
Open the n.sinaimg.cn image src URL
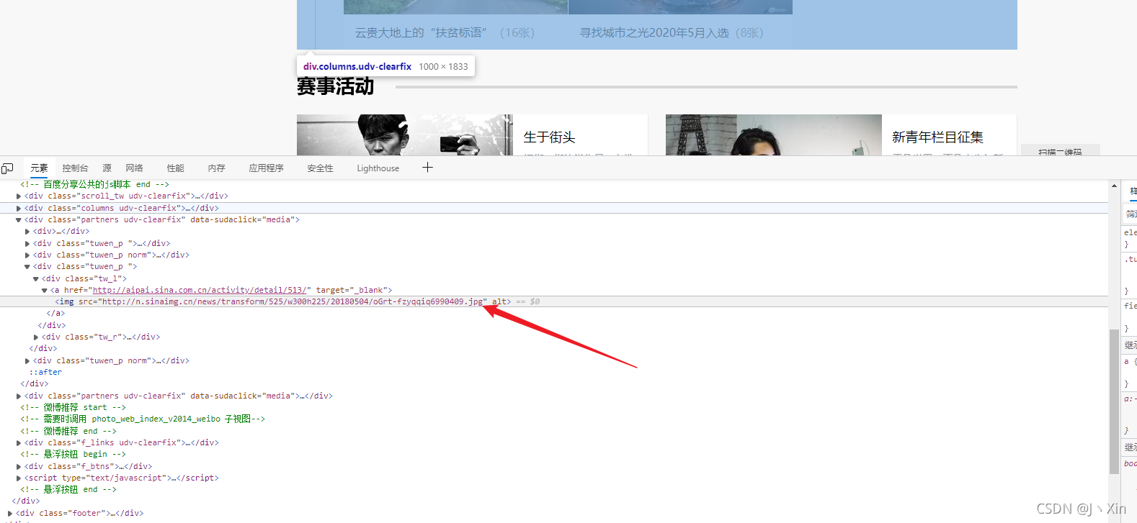click(292, 301)
